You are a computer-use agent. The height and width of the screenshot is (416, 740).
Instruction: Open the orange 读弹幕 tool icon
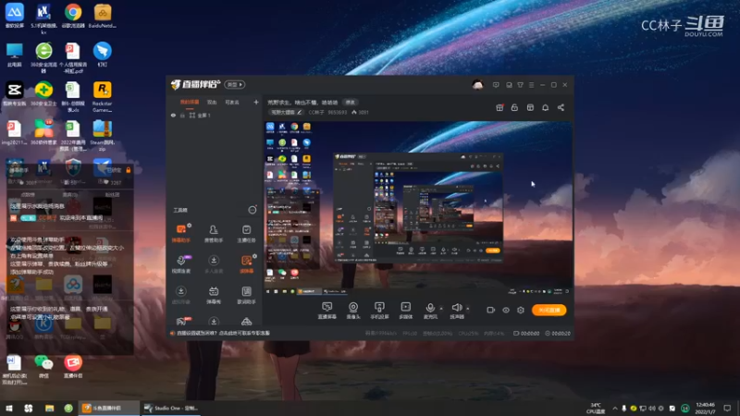(246, 264)
